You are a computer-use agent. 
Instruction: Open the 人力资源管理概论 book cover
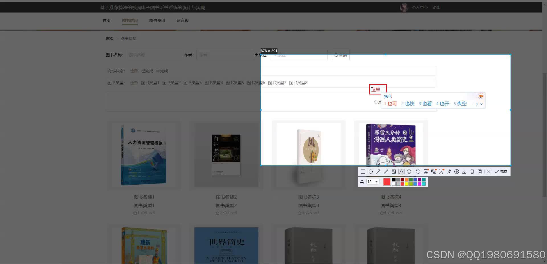click(144, 155)
